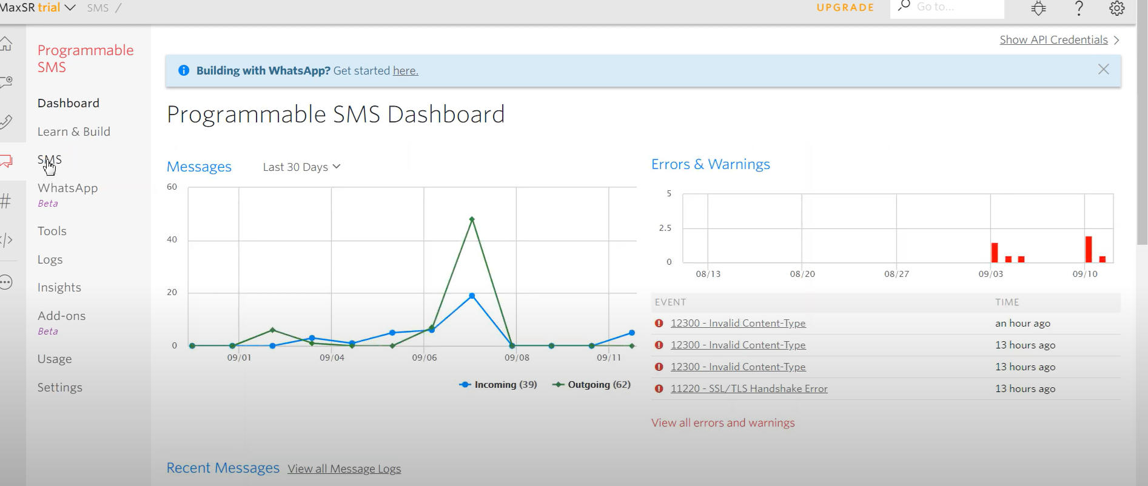Open the MaxSR trial account switcher
This screenshot has width=1148, height=486.
38,8
